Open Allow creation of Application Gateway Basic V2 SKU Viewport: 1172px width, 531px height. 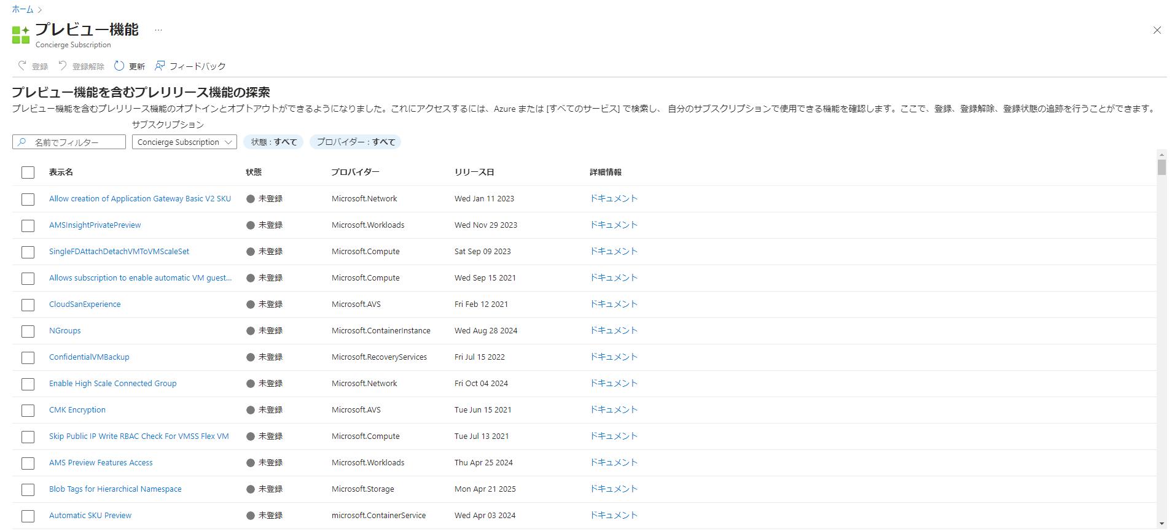[140, 199]
